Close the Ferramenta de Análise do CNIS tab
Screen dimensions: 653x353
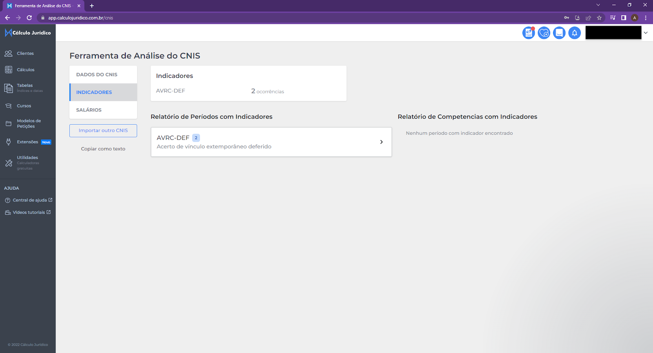(79, 6)
